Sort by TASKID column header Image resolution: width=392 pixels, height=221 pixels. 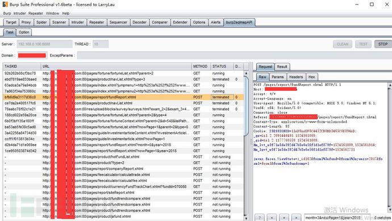coord(22,66)
